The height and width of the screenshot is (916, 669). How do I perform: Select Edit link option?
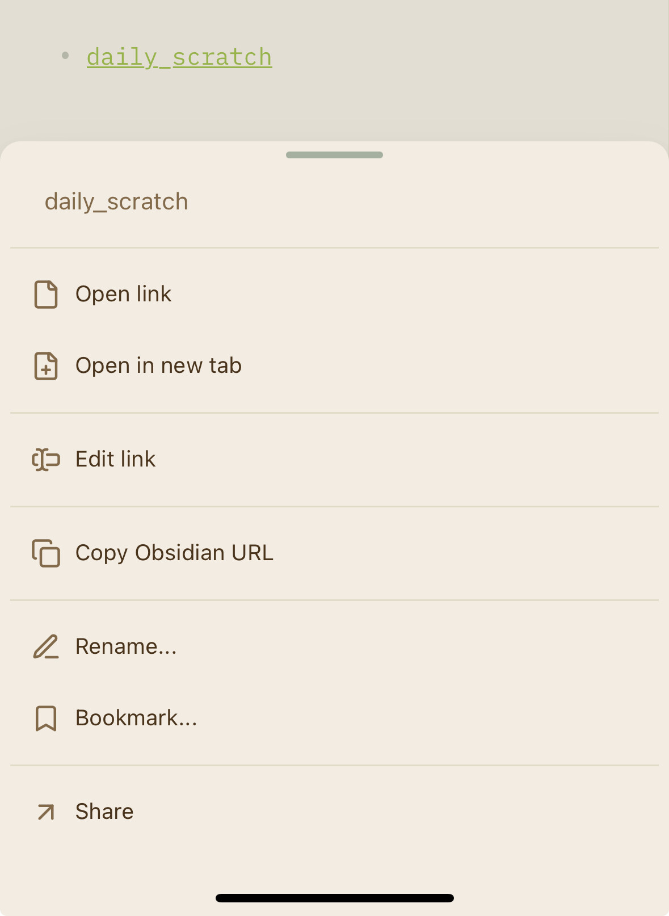(x=334, y=460)
